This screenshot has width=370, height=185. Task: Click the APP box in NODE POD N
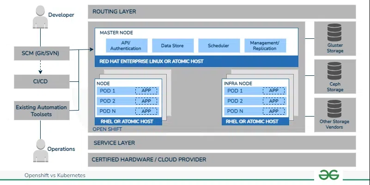point(146,111)
